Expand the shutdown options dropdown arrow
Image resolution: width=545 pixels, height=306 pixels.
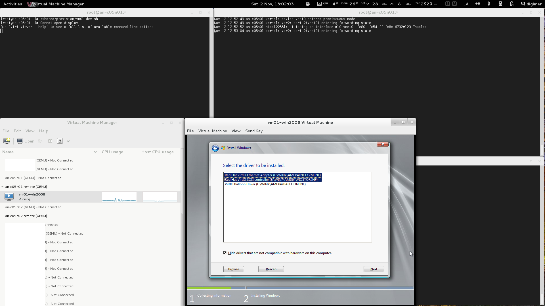pos(68,141)
